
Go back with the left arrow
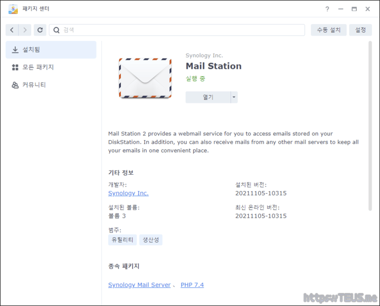(12, 30)
